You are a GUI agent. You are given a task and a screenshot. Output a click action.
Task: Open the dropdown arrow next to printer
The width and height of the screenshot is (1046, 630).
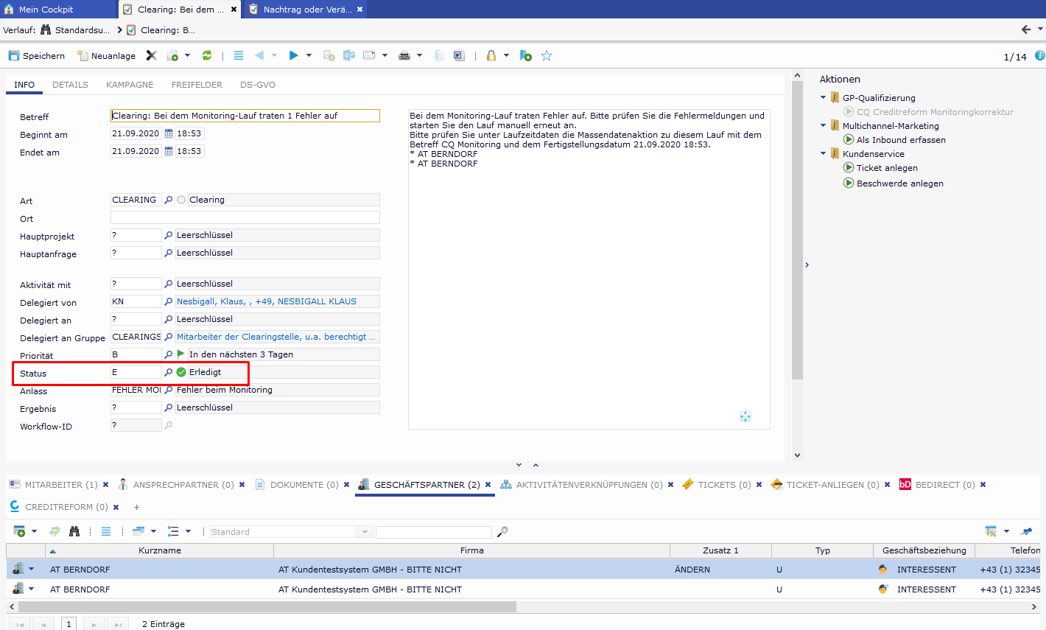[x=420, y=56]
